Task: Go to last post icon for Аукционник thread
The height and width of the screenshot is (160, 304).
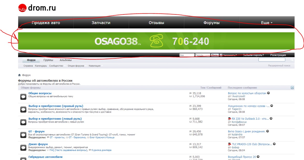Action: (272, 106)
